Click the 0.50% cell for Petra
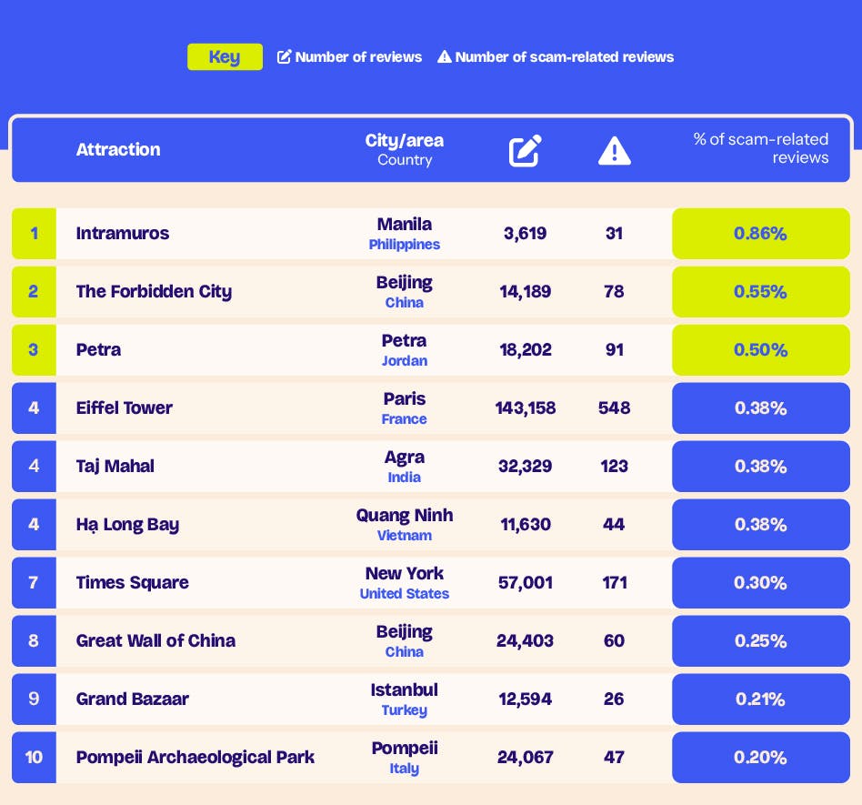Image resolution: width=862 pixels, height=805 pixels. pyautogui.click(x=760, y=350)
